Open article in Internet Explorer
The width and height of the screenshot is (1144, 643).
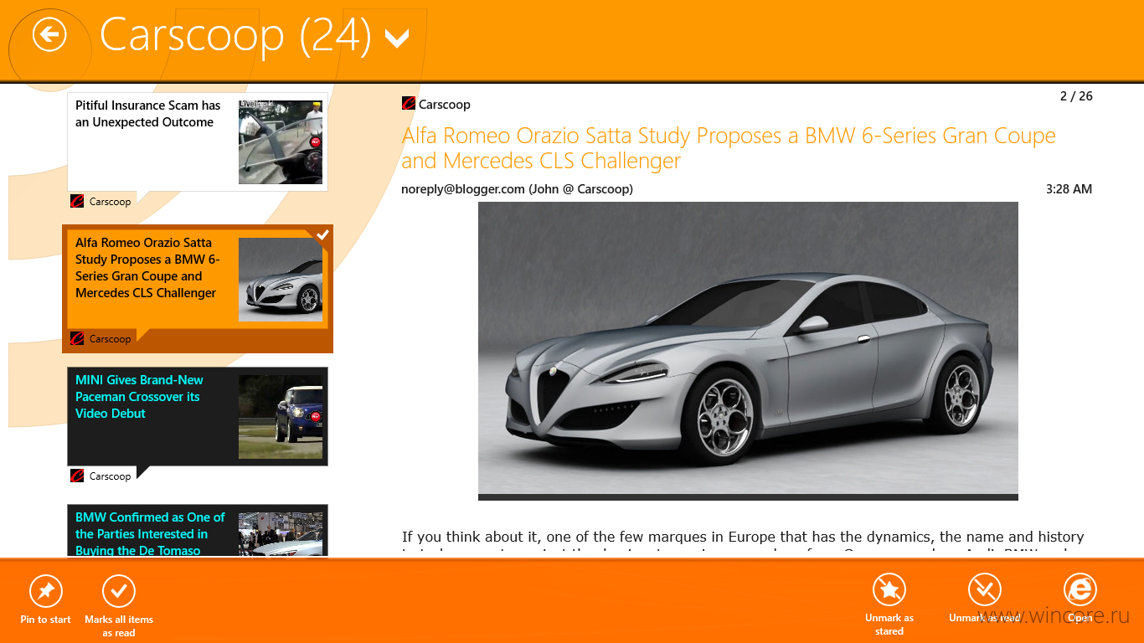[1080, 589]
